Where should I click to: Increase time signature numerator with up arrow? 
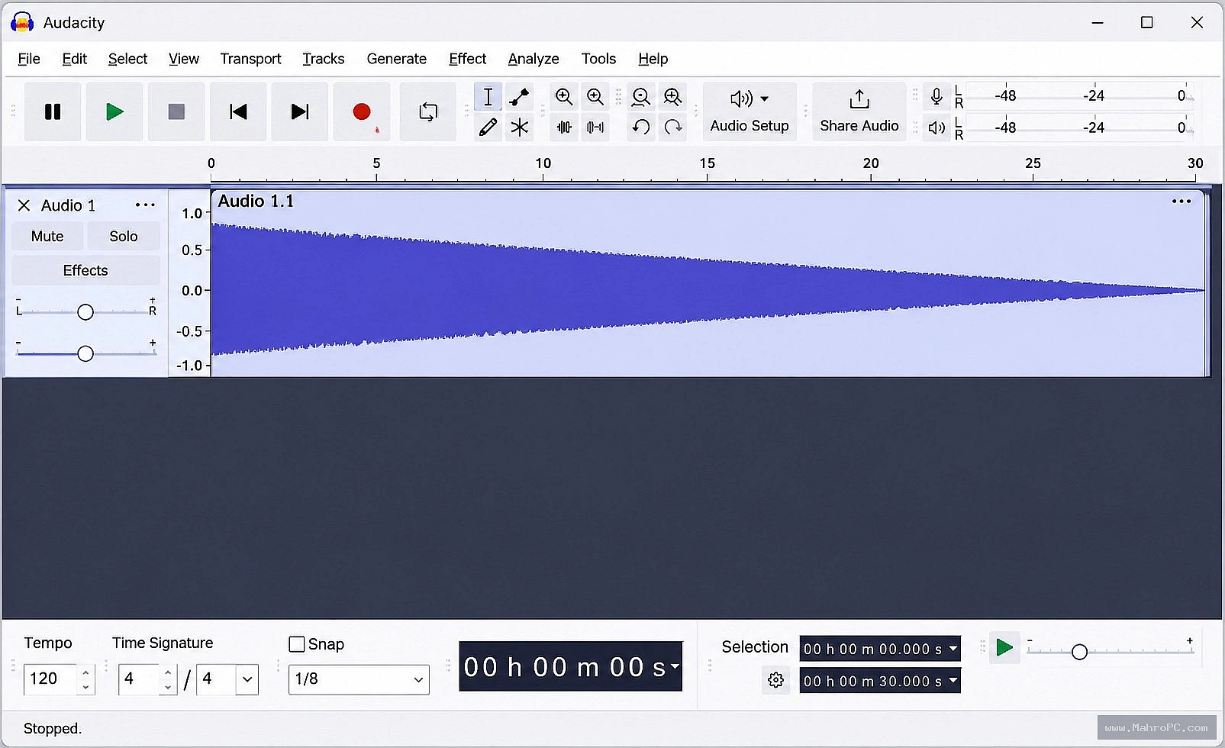pyautogui.click(x=168, y=672)
